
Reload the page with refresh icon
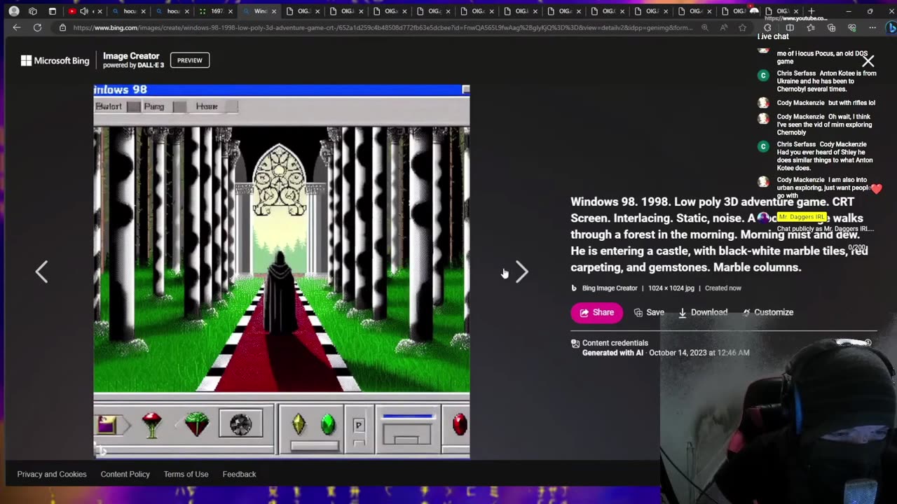[37, 27]
